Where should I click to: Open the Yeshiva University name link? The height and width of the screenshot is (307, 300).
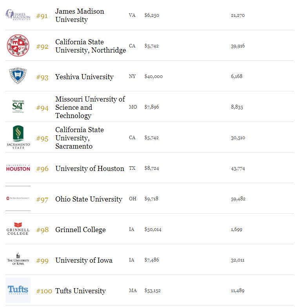pyautogui.click(x=84, y=76)
